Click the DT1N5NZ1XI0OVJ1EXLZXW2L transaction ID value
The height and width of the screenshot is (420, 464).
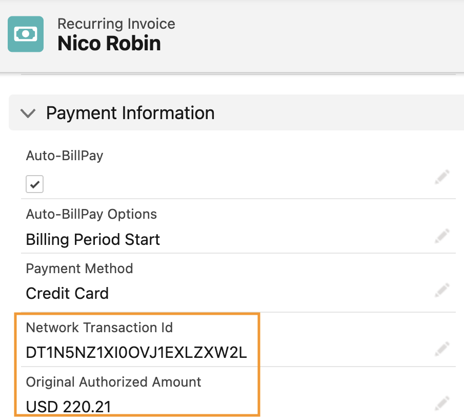point(136,353)
